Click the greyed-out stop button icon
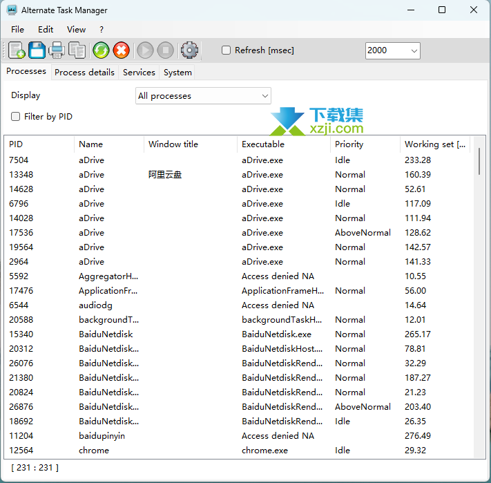Viewport: 491px width, 483px height. click(165, 50)
